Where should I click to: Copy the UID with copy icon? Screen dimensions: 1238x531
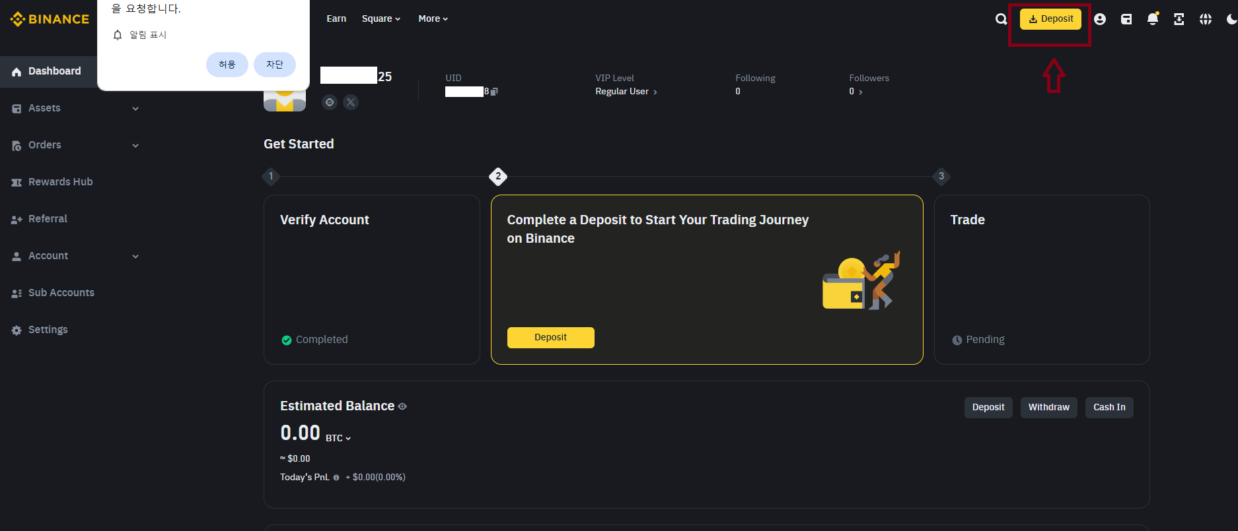tap(494, 92)
